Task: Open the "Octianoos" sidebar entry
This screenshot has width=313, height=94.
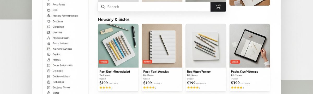Action: pos(57,71)
